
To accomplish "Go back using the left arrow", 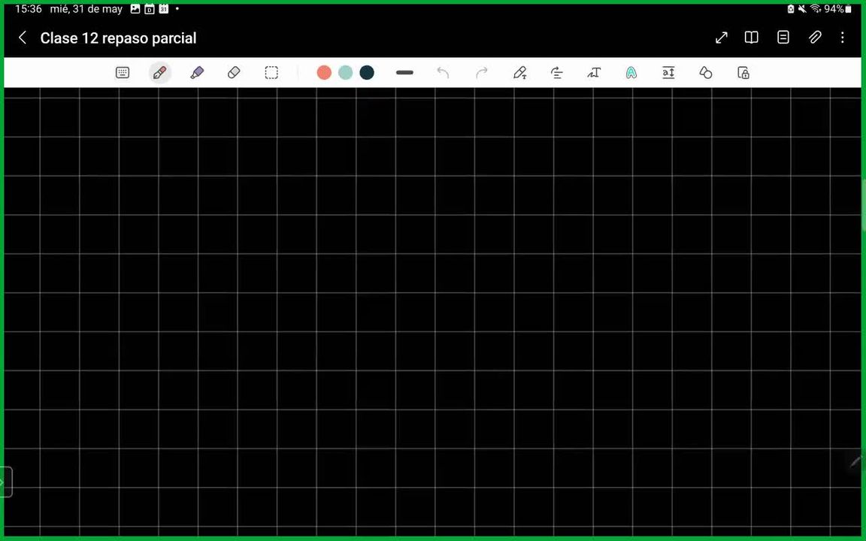I will 23,38.
